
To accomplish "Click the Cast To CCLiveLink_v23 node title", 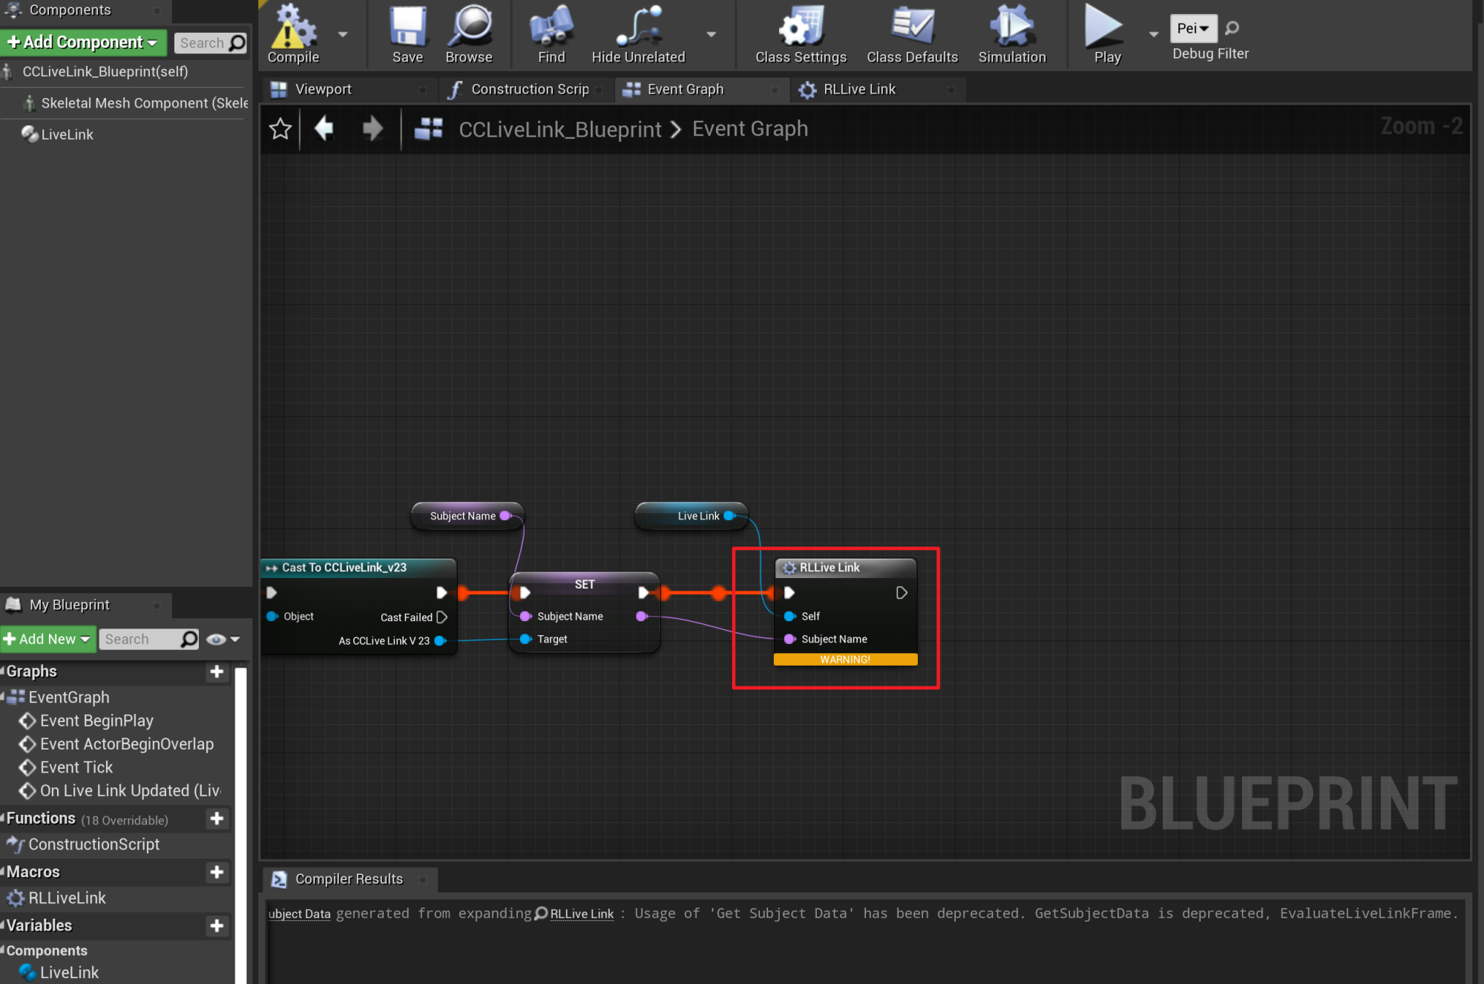I will (344, 568).
